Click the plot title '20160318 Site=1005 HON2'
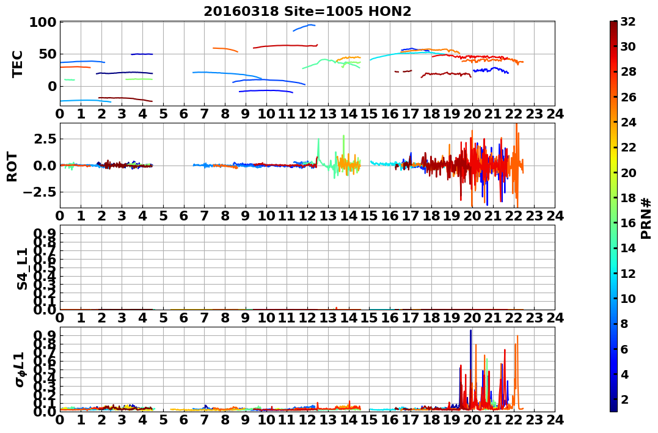The width and height of the screenshot is (658, 433). click(x=307, y=11)
